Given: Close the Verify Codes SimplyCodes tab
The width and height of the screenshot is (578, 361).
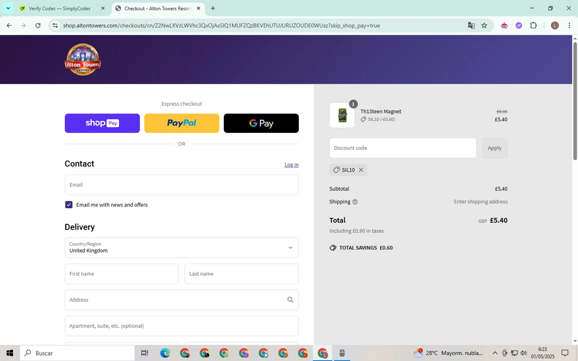Looking at the screenshot, I should pyautogui.click(x=103, y=8).
